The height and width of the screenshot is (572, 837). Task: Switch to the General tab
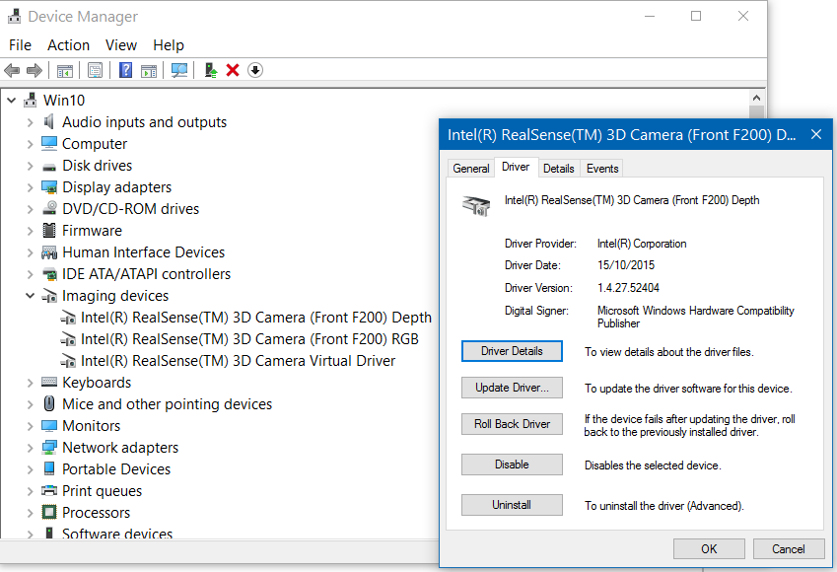[471, 169]
